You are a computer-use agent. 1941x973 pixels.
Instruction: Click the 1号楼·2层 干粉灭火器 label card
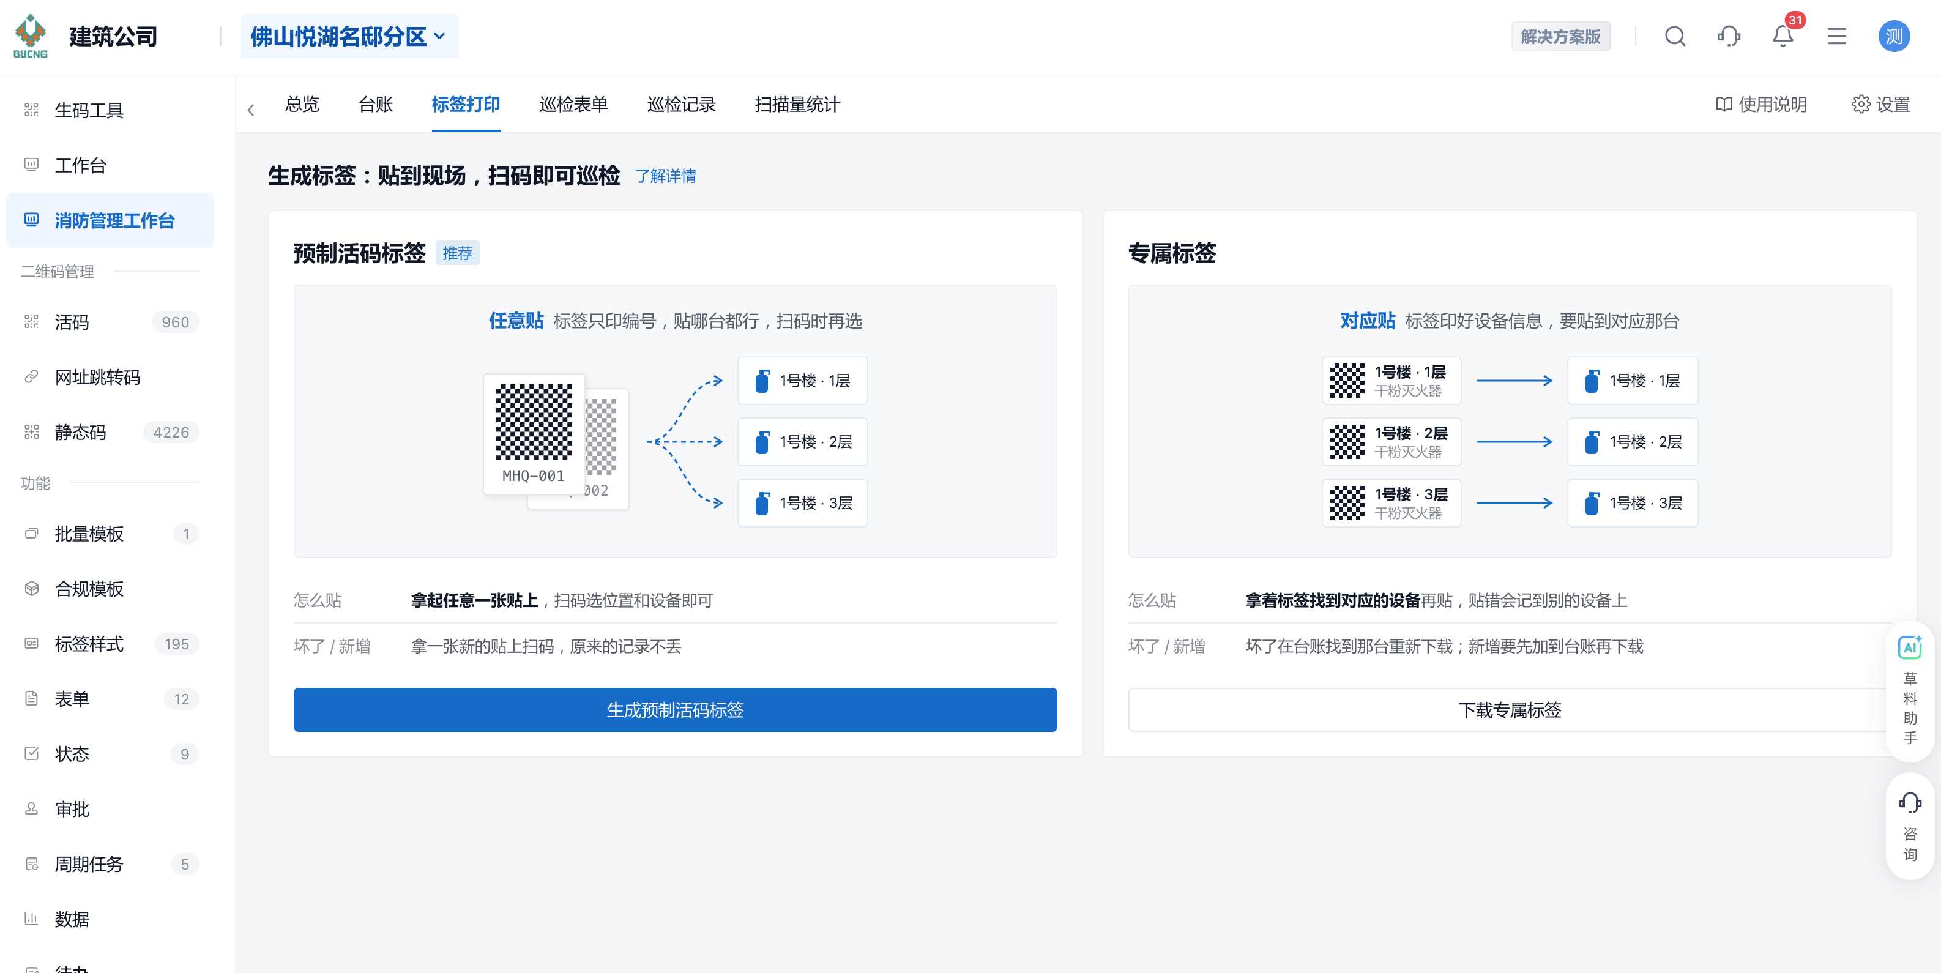[x=1391, y=442]
